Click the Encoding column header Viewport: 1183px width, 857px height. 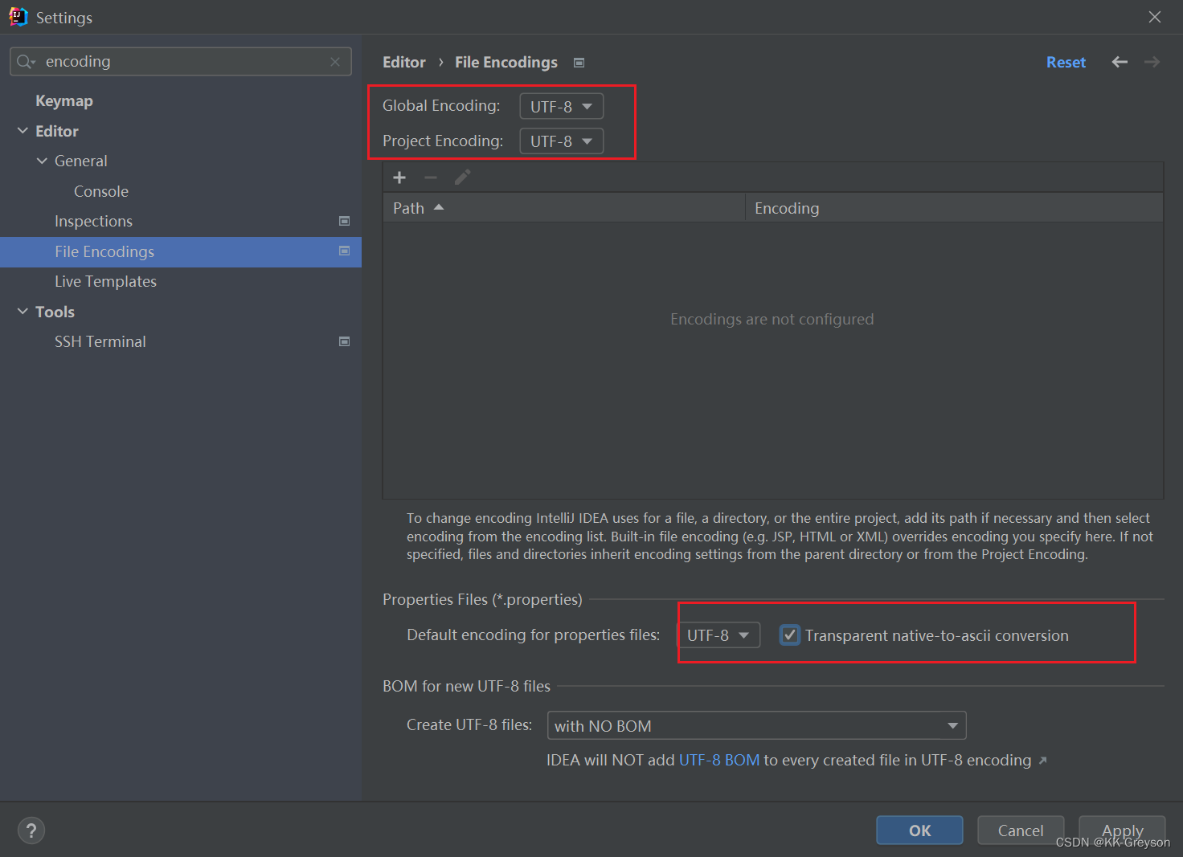(x=954, y=208)
